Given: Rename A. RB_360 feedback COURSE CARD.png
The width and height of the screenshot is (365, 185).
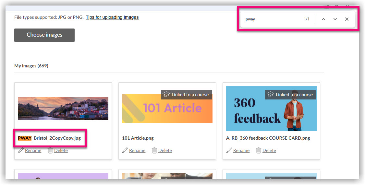Looking at the screenshot, I should click(241, 150).
